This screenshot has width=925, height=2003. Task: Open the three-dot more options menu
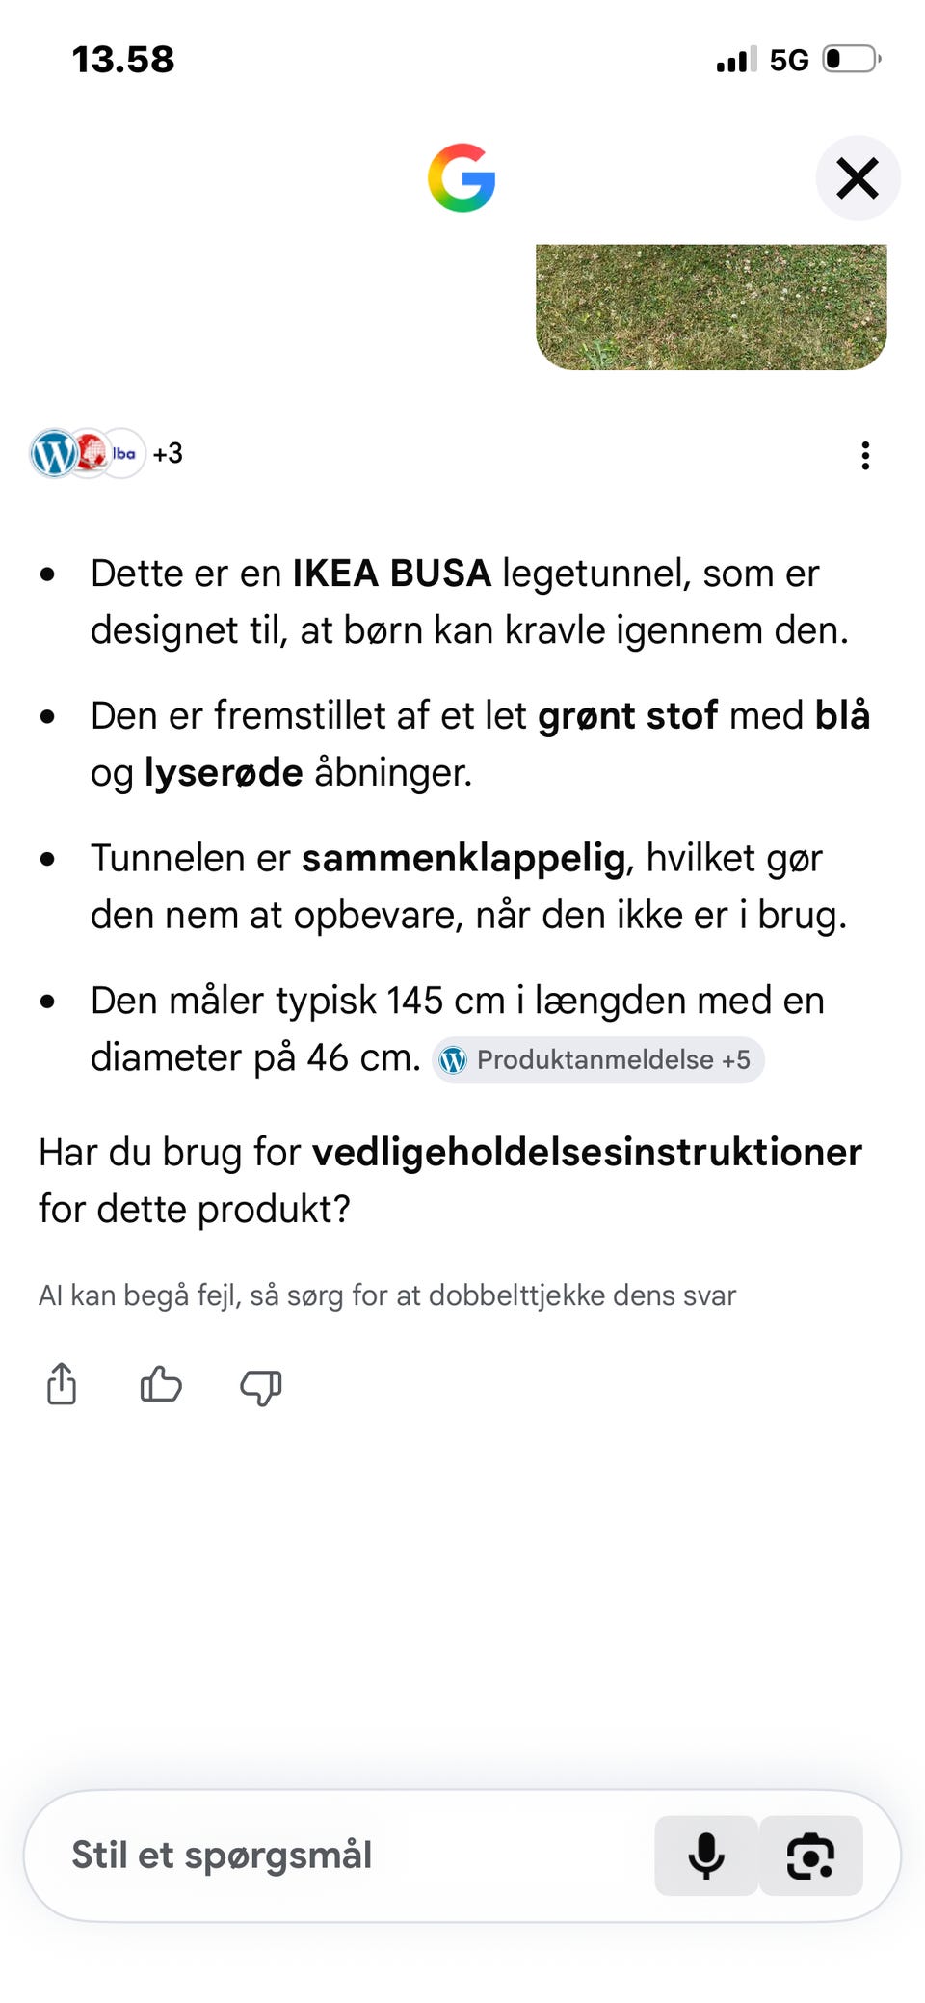coord(865,455)
